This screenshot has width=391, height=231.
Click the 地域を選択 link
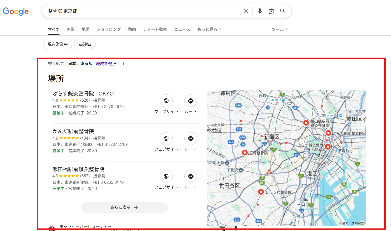click(106, 64)
